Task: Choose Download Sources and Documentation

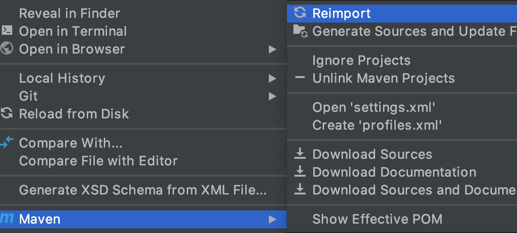Action: click(x=402, y=190)
